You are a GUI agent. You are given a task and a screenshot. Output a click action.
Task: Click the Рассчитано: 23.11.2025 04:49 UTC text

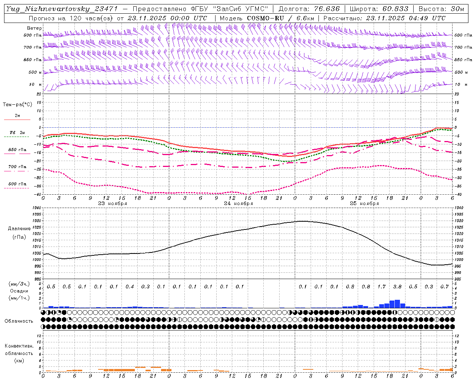tap(385, 18)
